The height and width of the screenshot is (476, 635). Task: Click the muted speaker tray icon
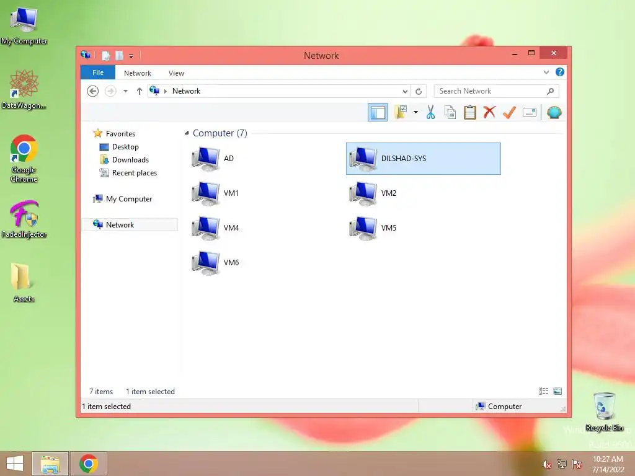546,464
